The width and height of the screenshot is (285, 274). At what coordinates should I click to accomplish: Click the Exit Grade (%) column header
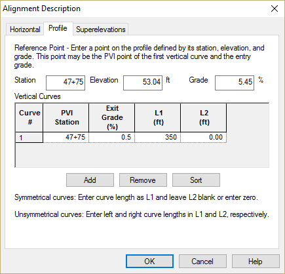(x=112, y=117)
